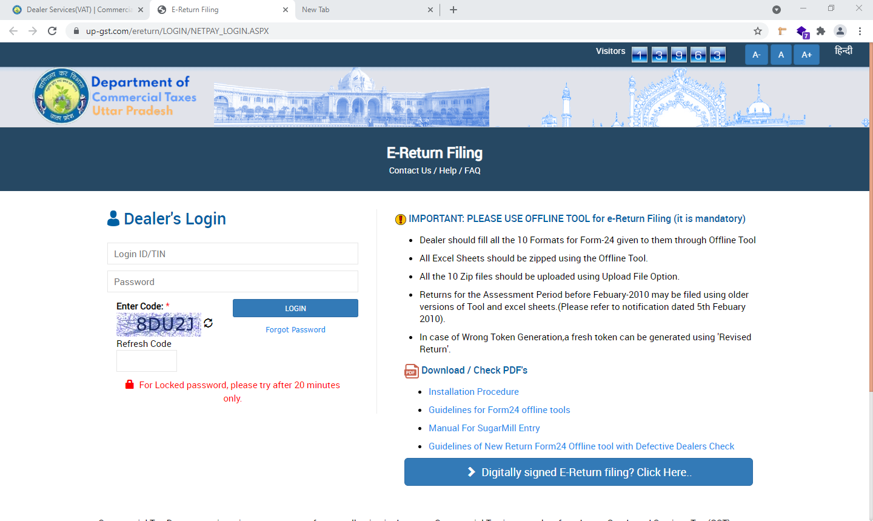Refresh the captcha code icon
873x521 pixels.
coord(208,323)
